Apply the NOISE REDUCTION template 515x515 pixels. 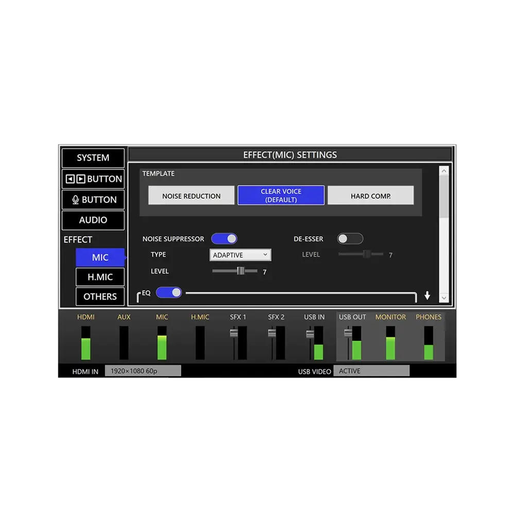[x=191, y=196]
